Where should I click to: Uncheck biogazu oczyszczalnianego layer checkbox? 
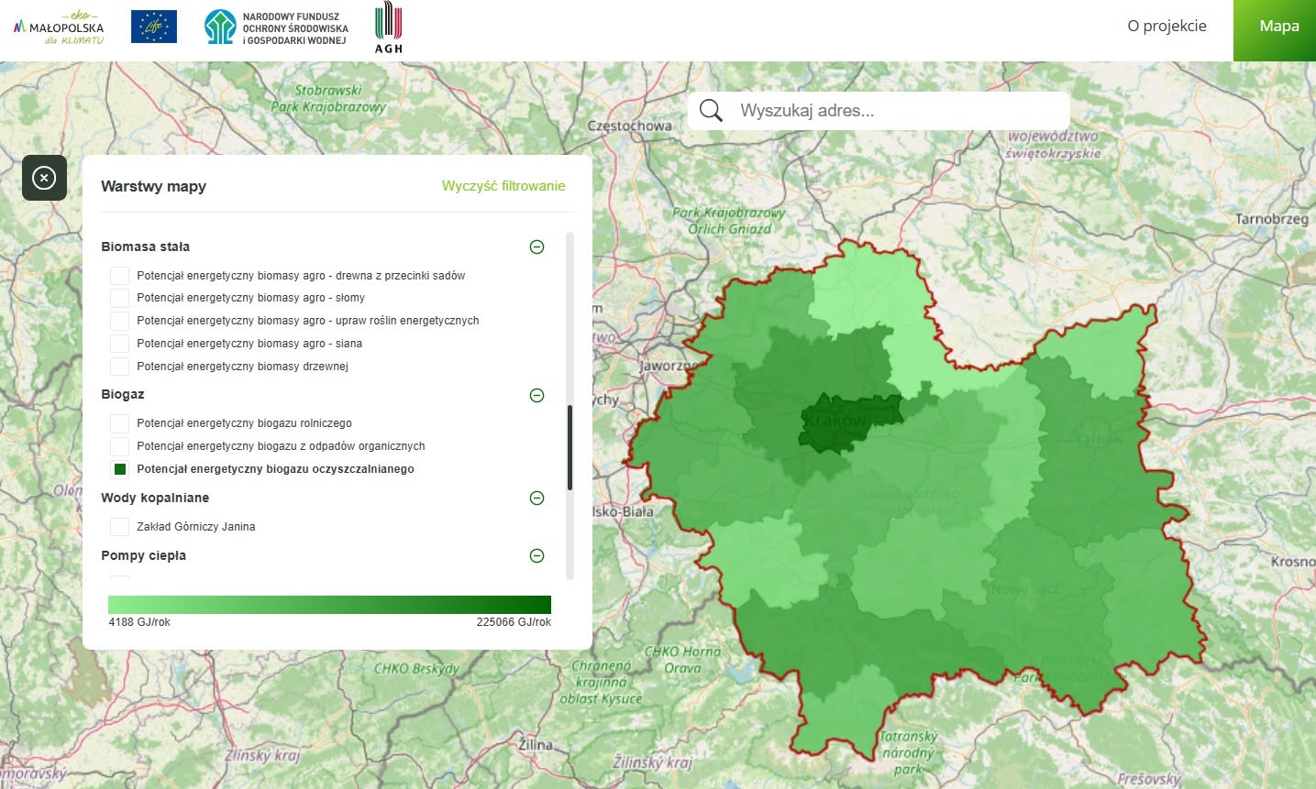(x=119, y=469)
